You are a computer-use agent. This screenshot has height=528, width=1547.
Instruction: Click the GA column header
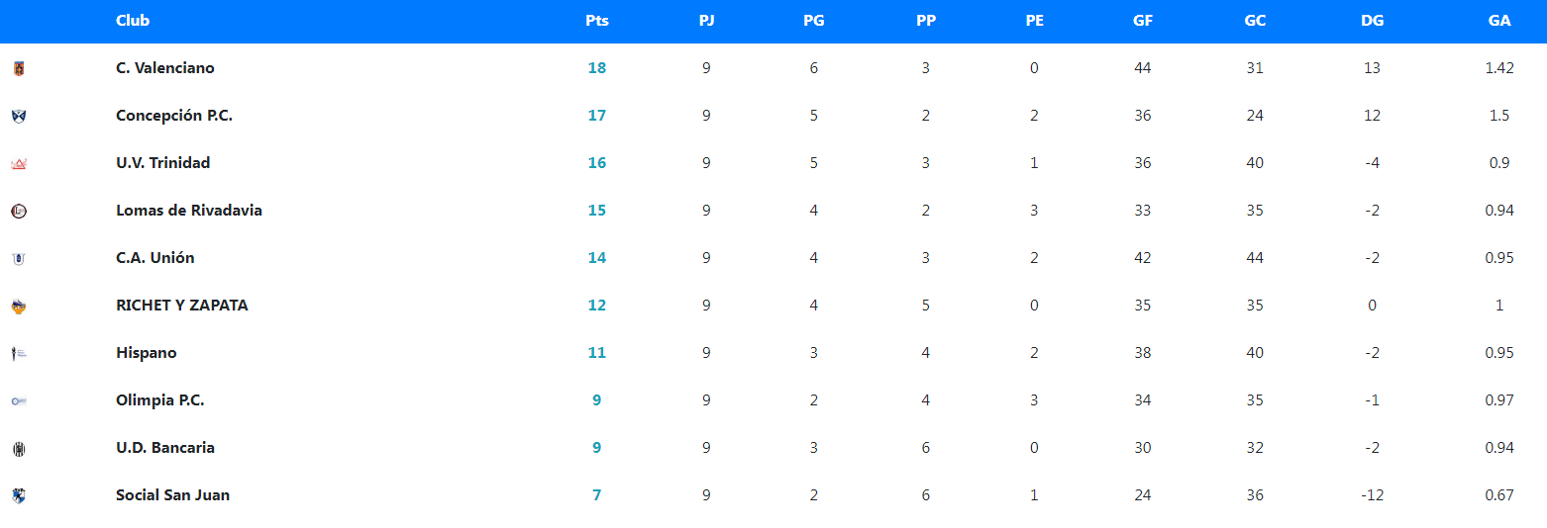tap(1498, 21)
